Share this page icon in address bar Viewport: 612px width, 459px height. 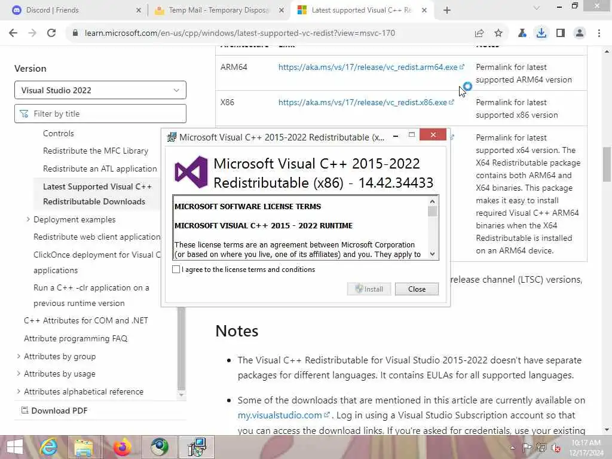coord(479,33)
